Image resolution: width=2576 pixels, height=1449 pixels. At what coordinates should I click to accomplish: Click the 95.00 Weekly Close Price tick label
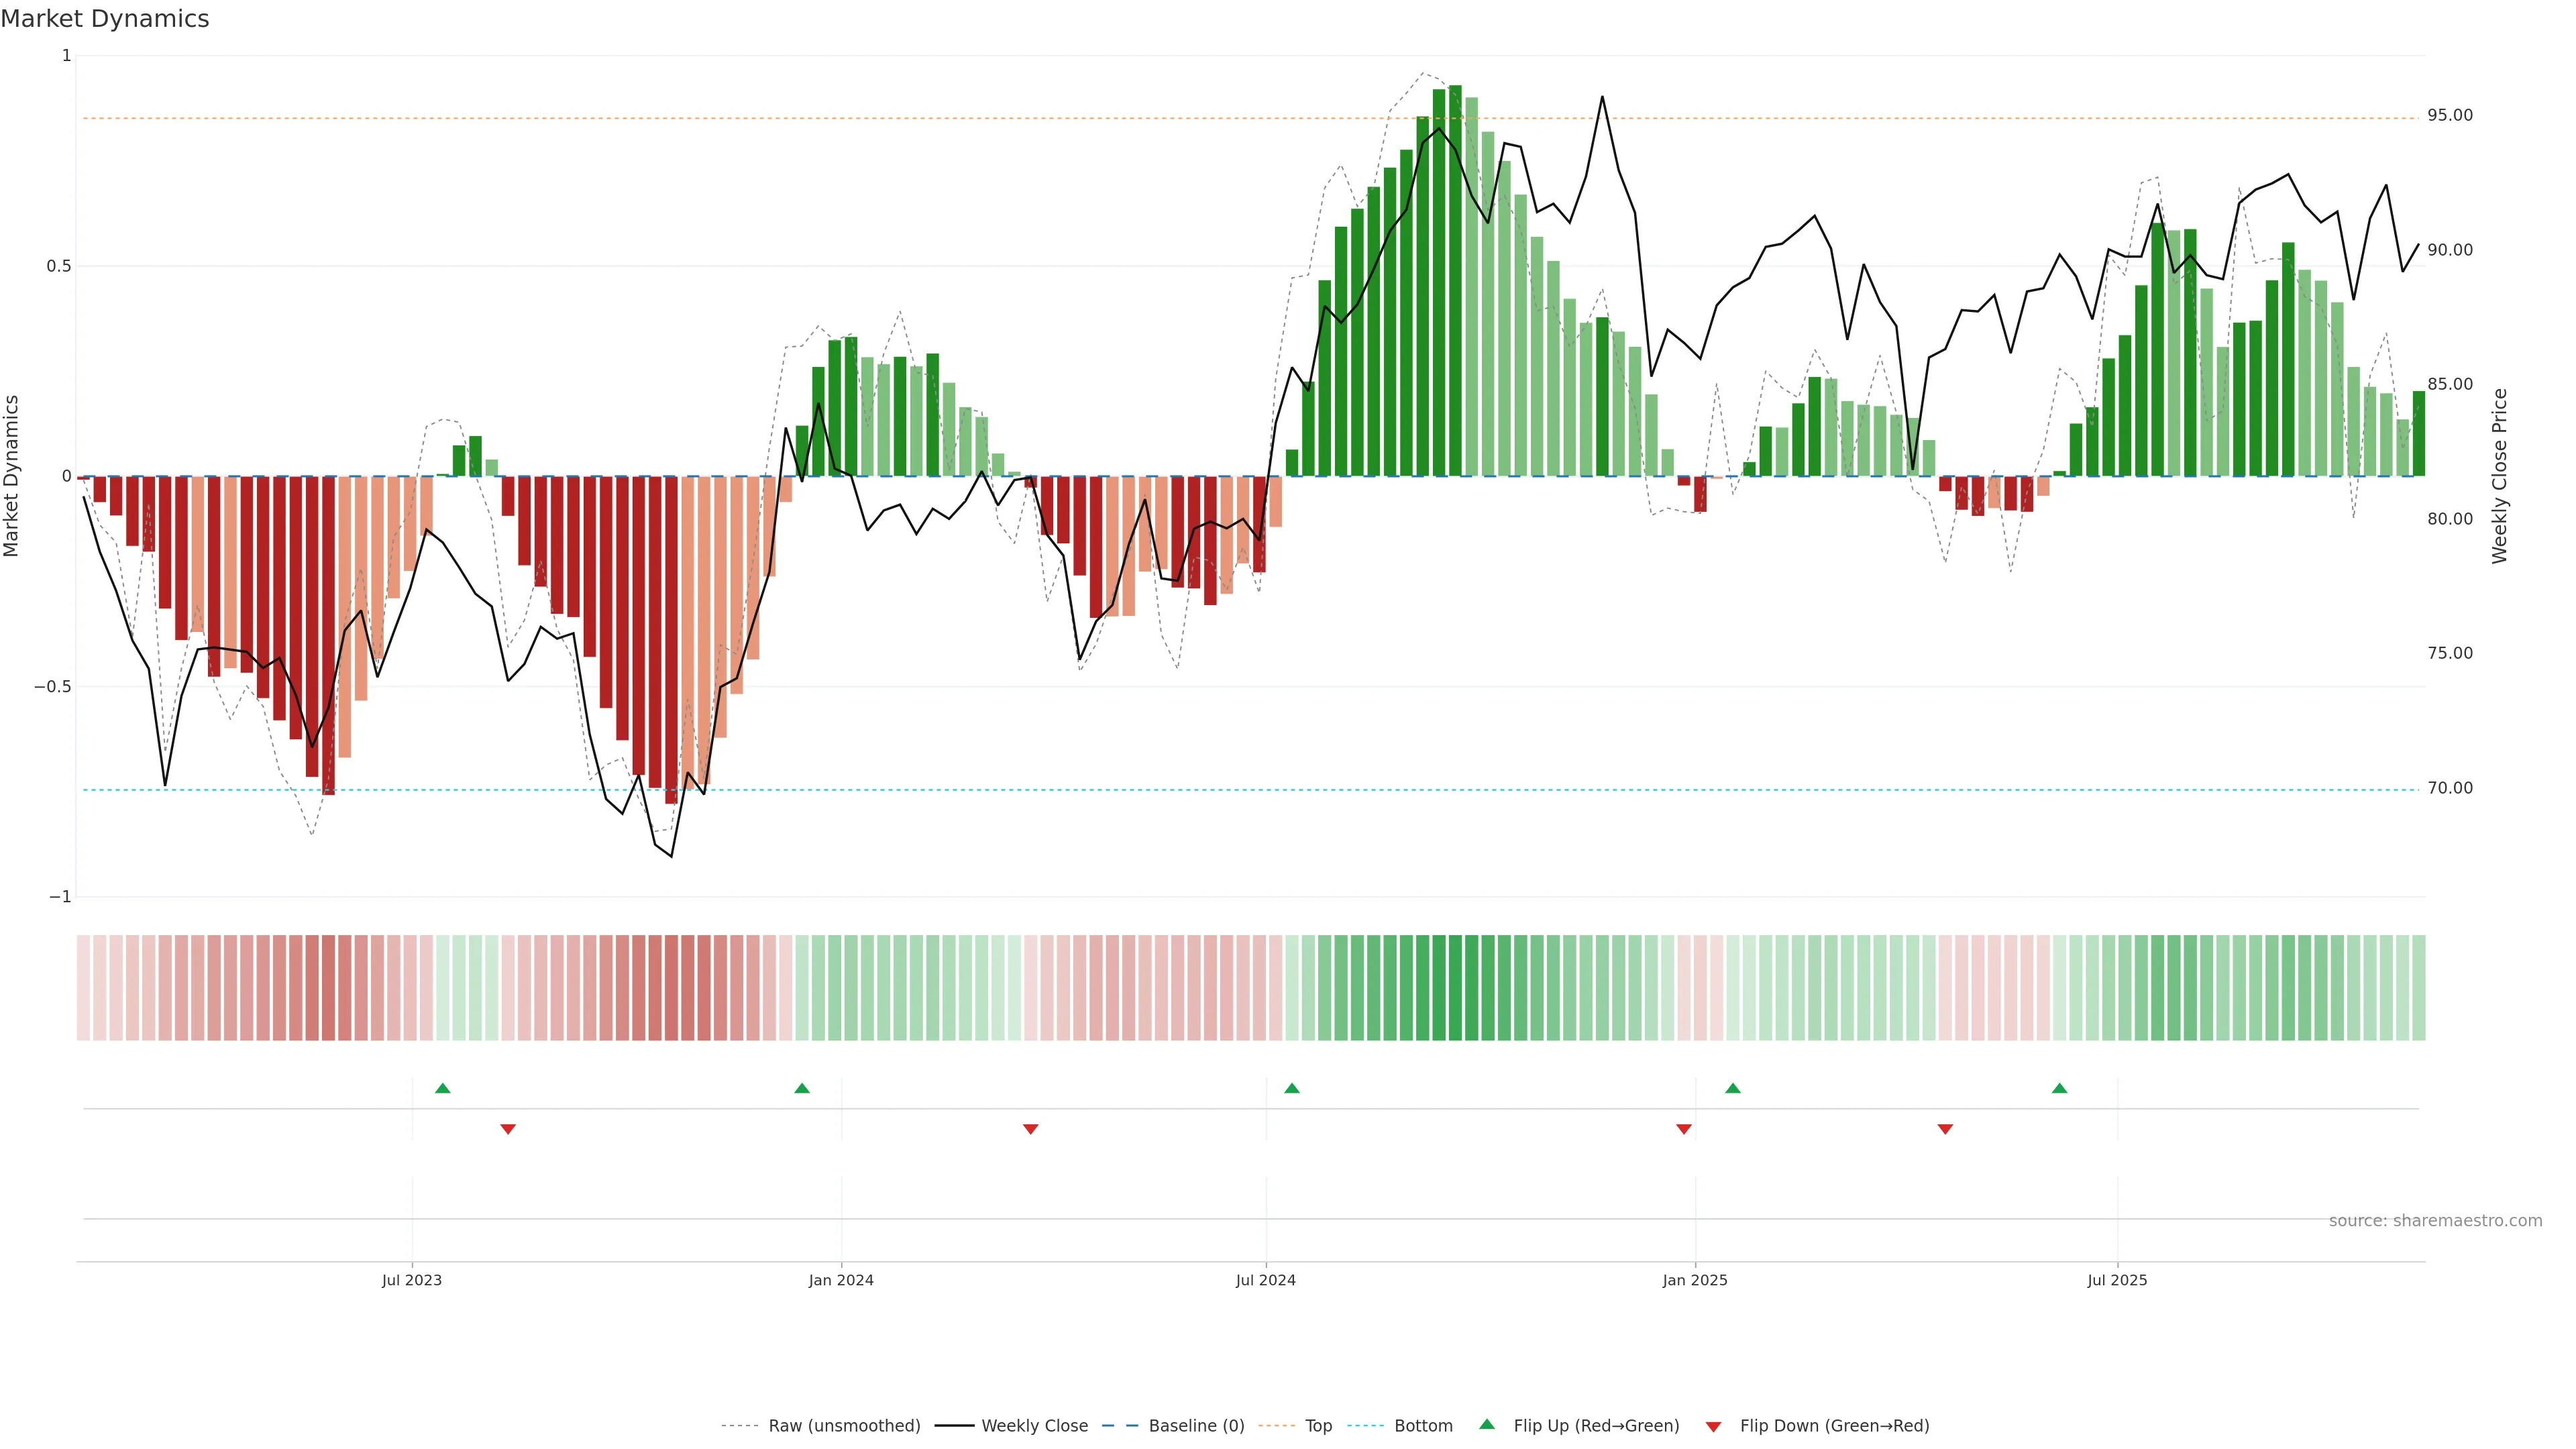pos(2450,116)
